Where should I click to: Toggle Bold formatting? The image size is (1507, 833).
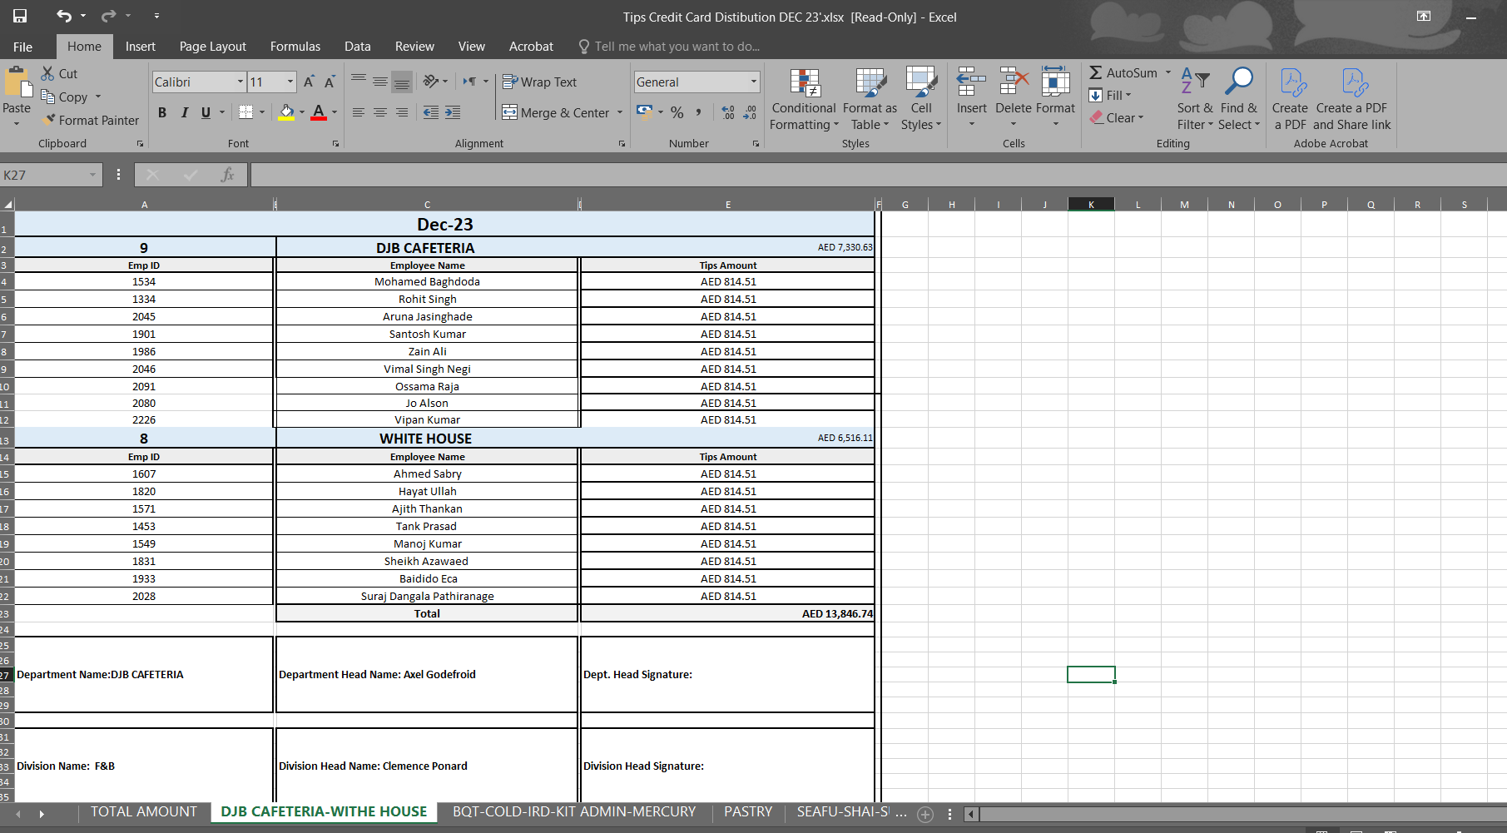pyautogui.click(x=162, y=112)
